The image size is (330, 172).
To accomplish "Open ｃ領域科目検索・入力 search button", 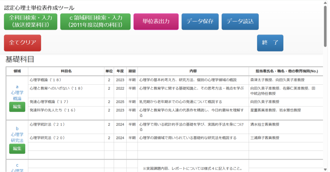I will pos(95,22).
